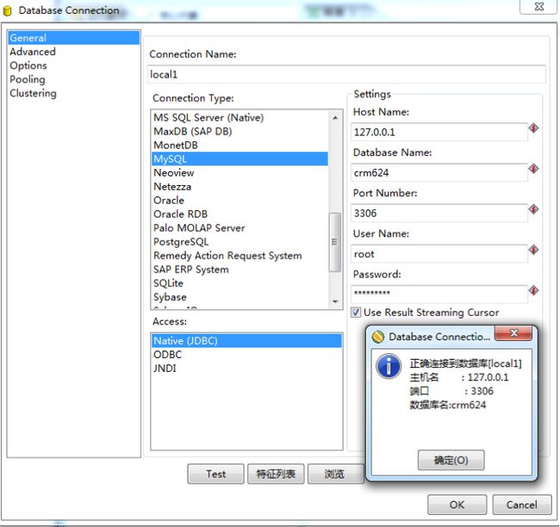Click variable icon beside Password field

click(x=533, y=290)
